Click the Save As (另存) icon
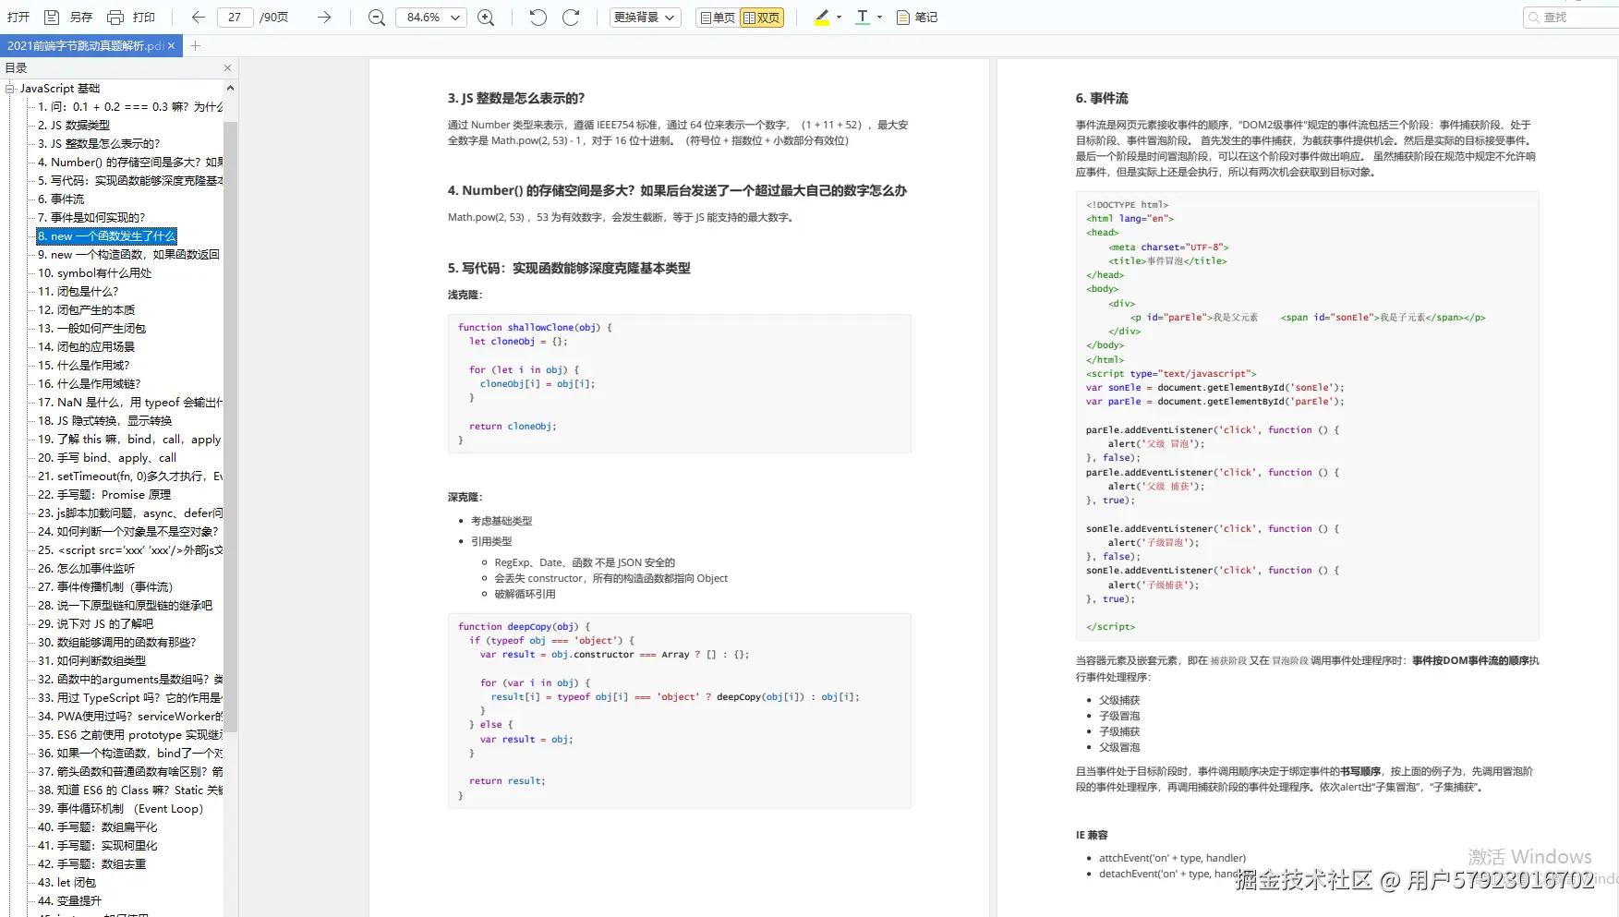Viewport: 1619px width, 917px height. [x=52, y=17]
